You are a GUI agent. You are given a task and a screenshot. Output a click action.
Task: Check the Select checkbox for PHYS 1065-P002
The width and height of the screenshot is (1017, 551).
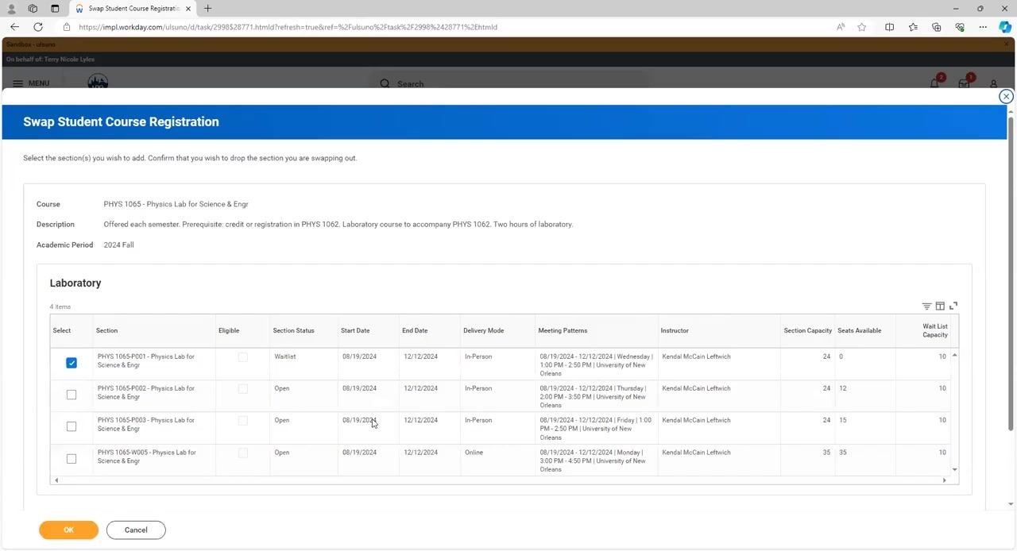(x=72, y=395)
